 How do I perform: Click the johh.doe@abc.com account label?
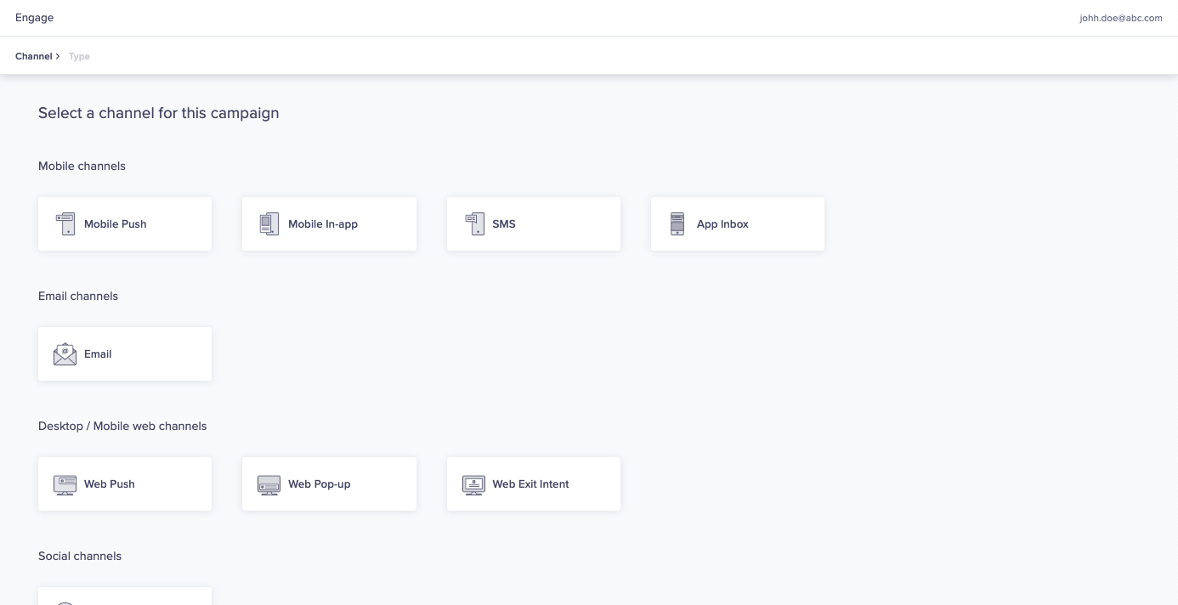pos(1120,17)
